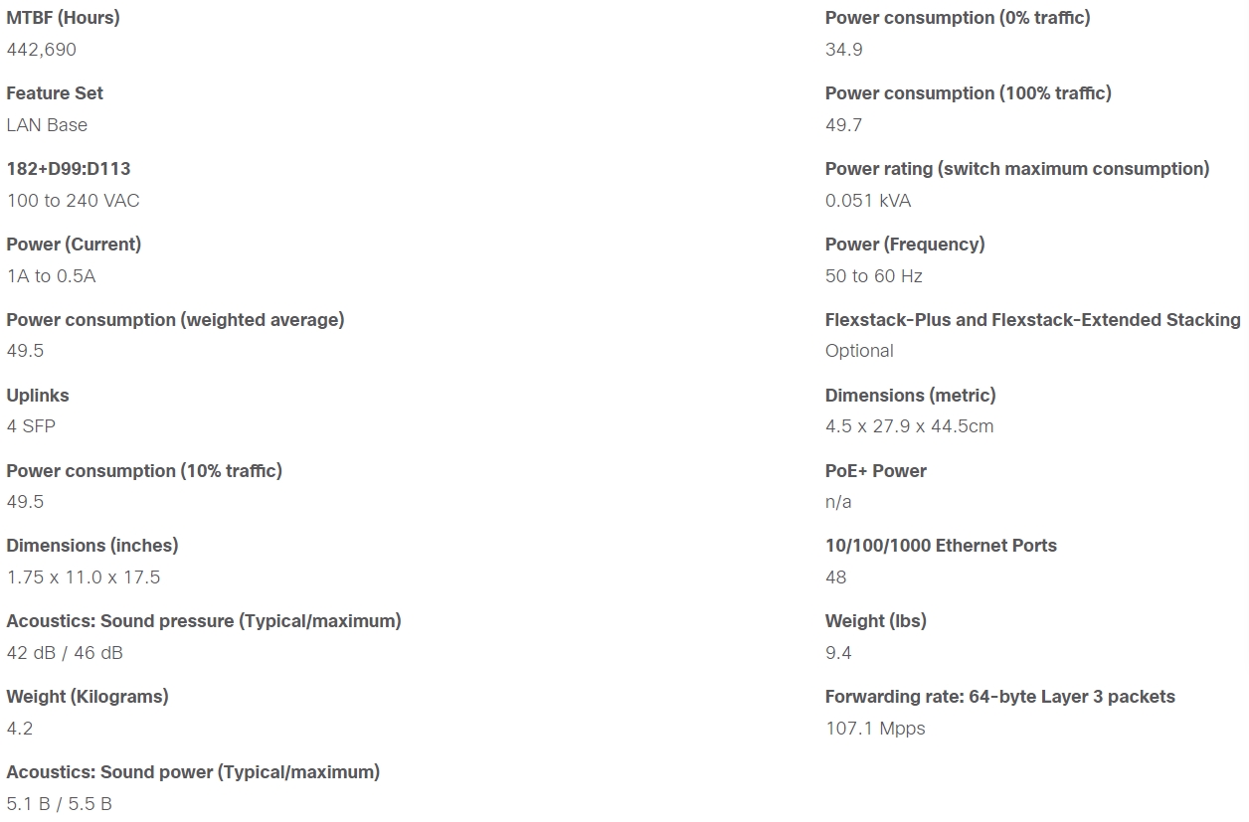Click the 182+D99:D113 heading

pyautogui.click(x=69, y=169)
